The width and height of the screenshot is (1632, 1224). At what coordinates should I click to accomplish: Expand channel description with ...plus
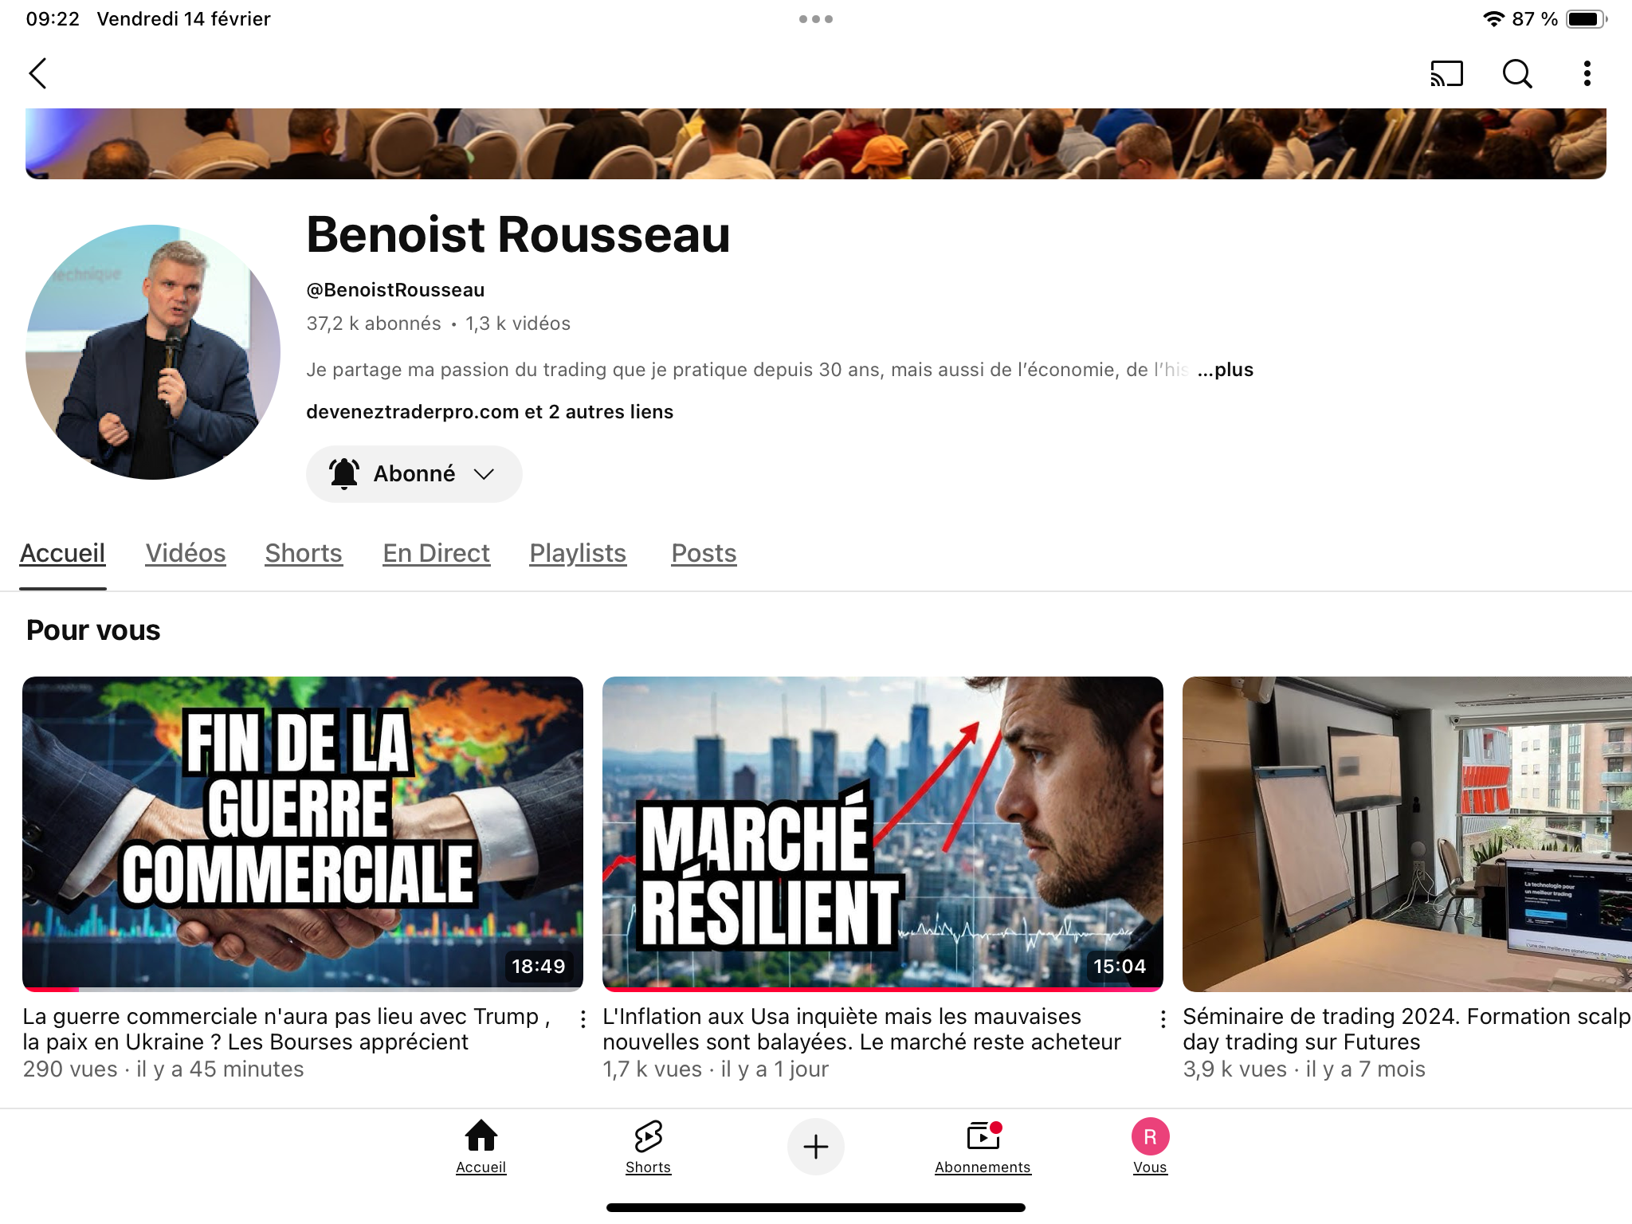tap(1226, 370)
